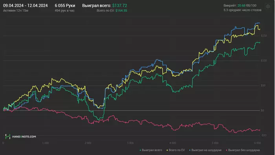Click the '494 рук в час' text

[x=64, y=11]
